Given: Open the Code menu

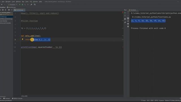Looking at the screenshot, I should point(13,2).
